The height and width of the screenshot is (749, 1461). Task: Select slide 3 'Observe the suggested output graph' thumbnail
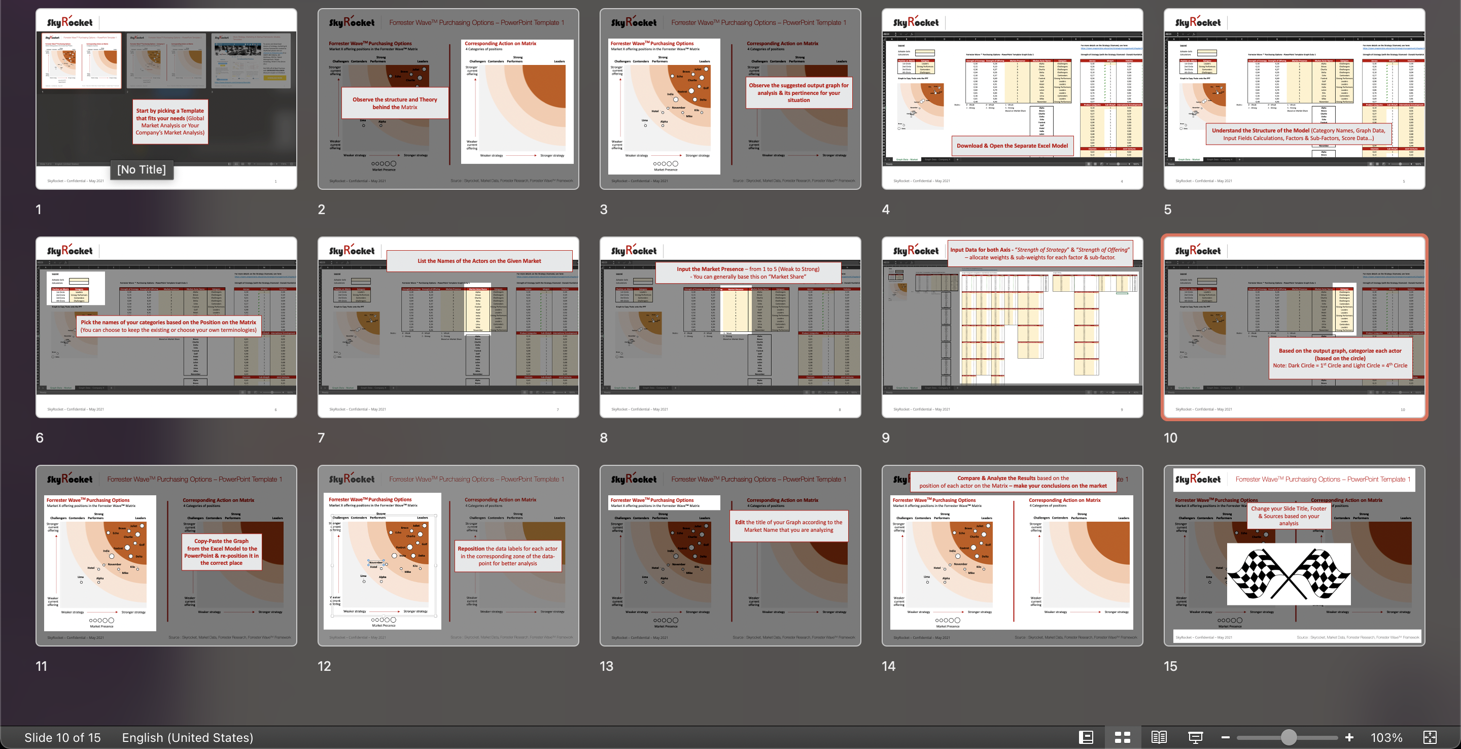click(730, 99)
